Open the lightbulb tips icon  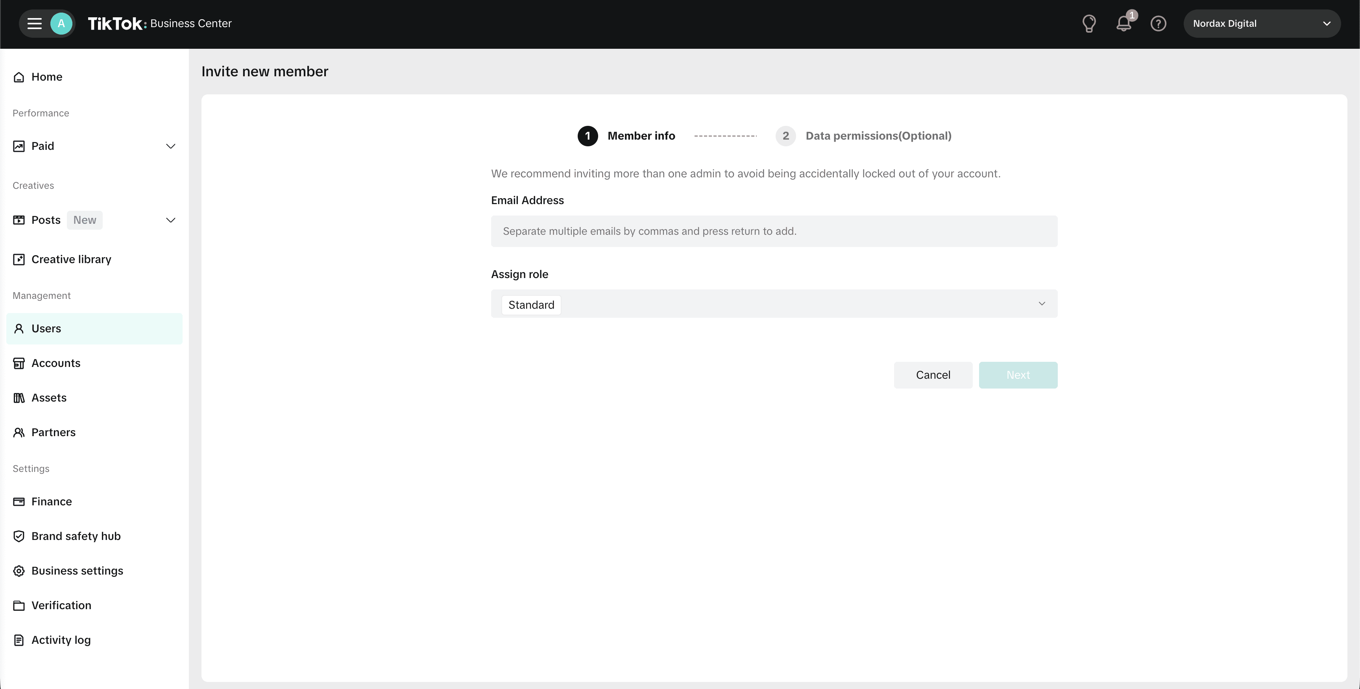click(1090, 23)
